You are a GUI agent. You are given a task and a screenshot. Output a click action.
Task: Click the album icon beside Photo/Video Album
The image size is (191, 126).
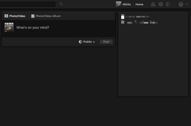[x=33, y=16]
